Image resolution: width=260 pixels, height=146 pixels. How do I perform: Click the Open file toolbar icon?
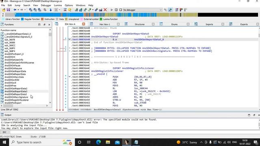click(x=4, y=10)
